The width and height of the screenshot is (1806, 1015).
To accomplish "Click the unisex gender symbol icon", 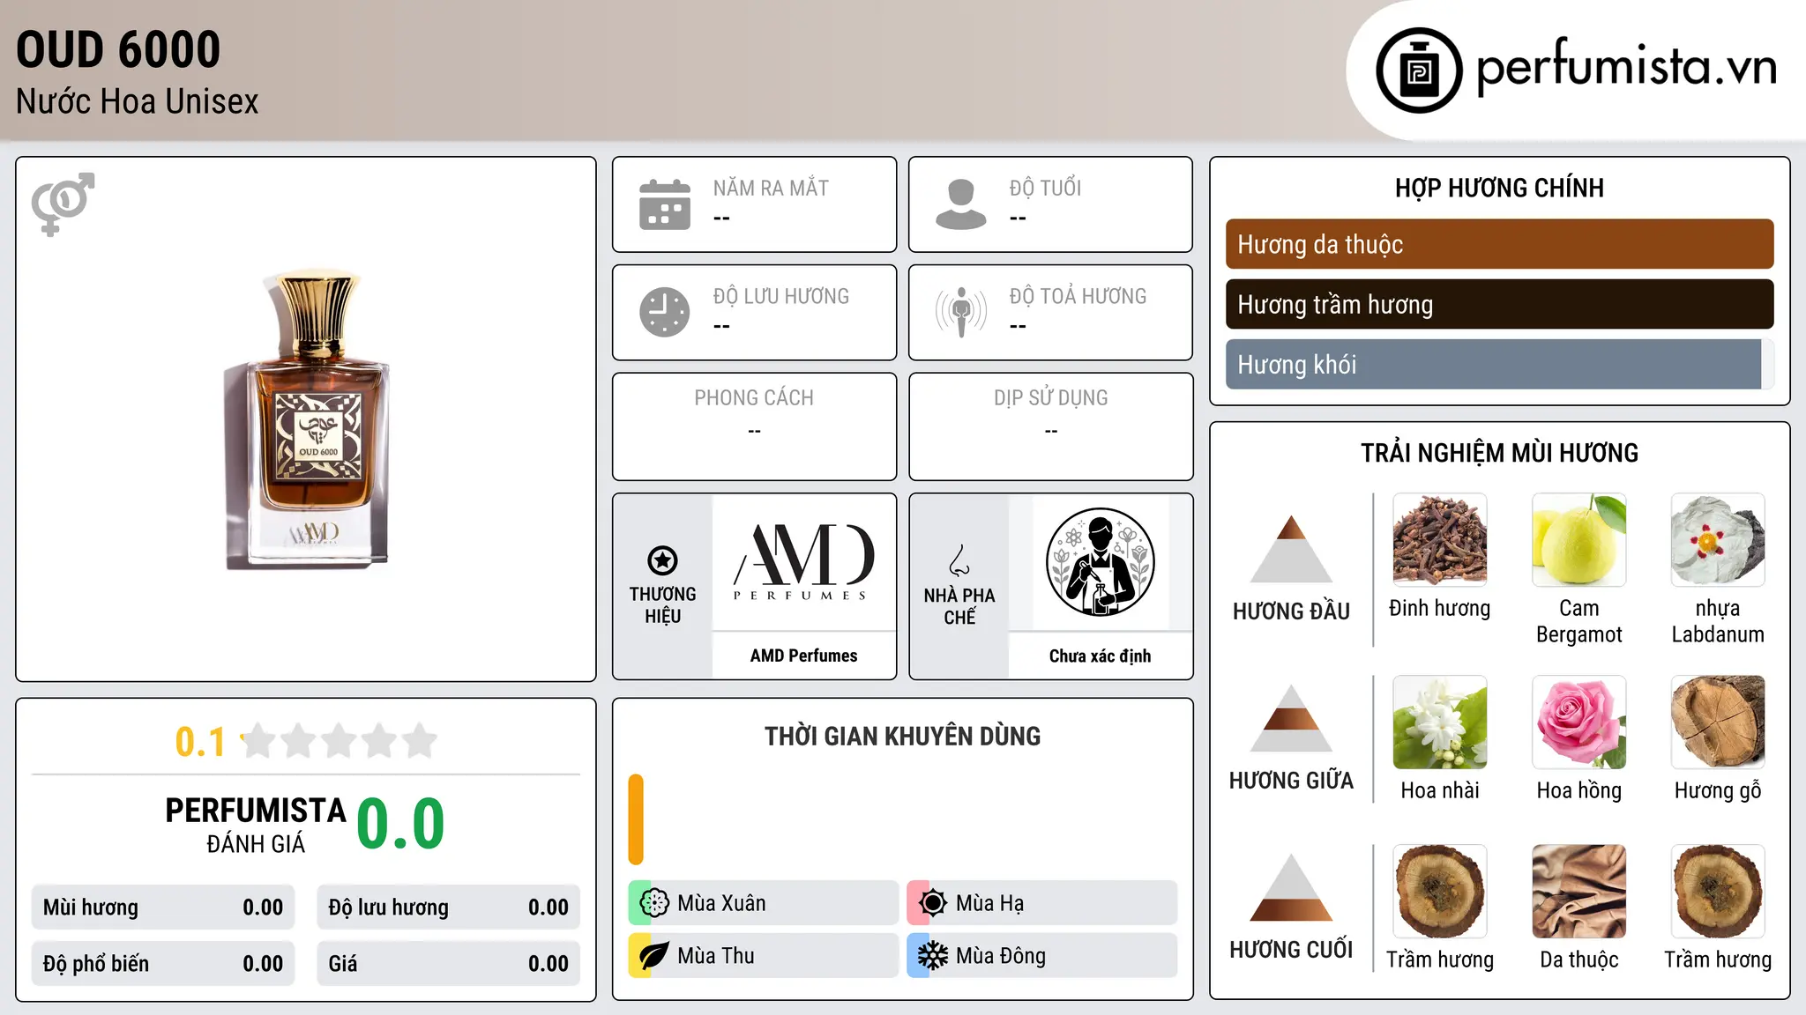I will click(x=63, y=204).
